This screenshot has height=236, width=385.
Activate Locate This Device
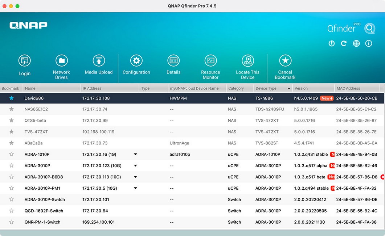click(x=248, y=61)
